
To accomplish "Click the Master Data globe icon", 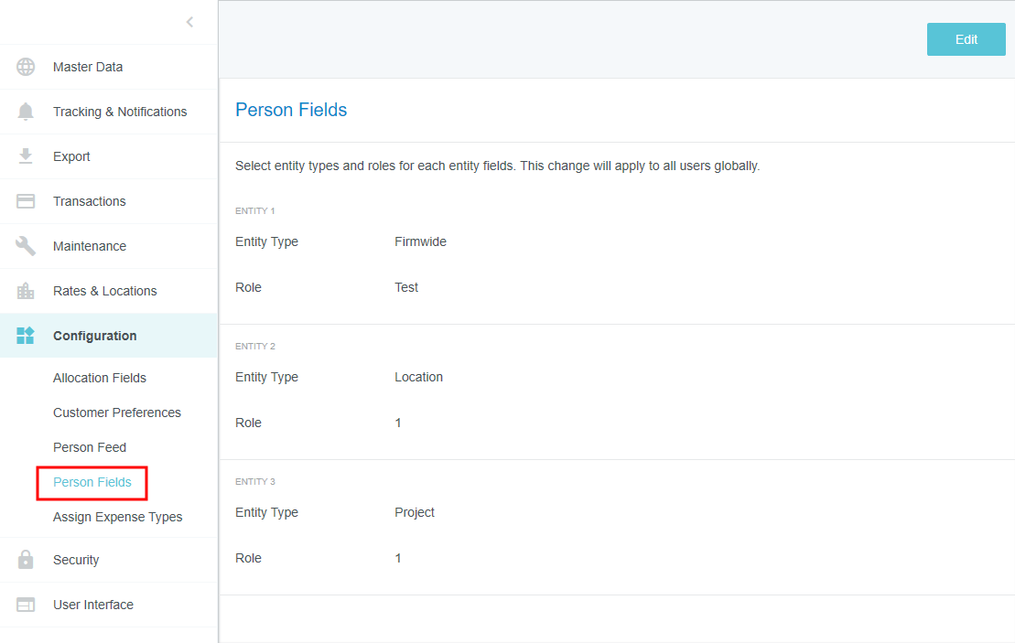I will click(26, 67).
